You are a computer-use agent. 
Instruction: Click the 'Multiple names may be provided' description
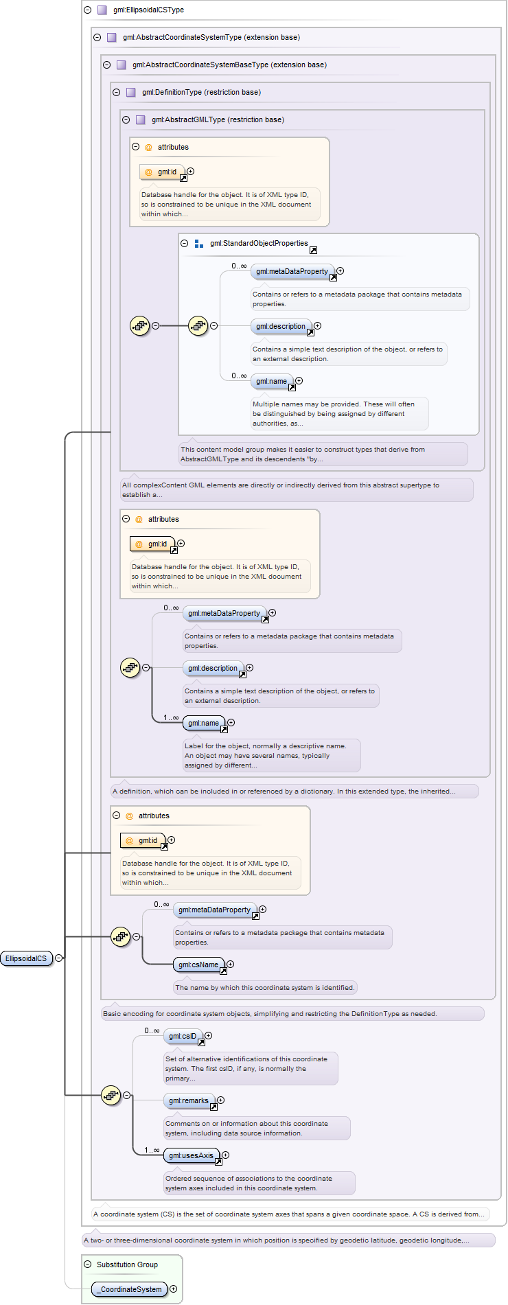(340, 414)
